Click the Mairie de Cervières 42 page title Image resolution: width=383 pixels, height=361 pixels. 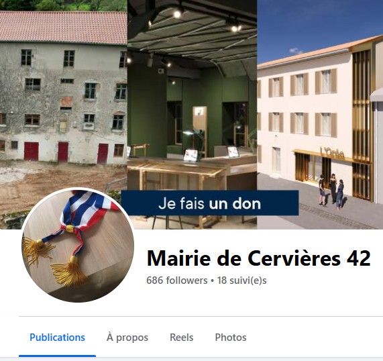click(x=258, y=258)
